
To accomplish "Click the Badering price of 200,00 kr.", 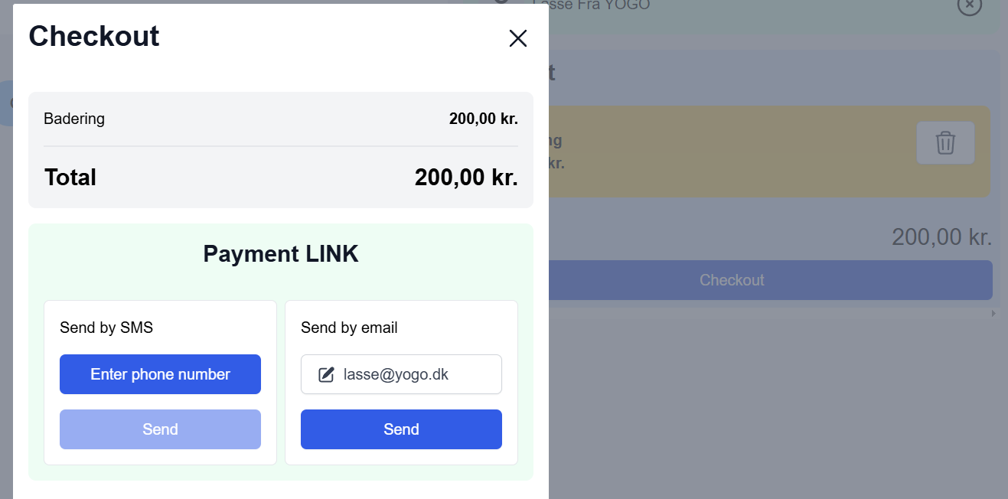I will [x=483, y=119].
